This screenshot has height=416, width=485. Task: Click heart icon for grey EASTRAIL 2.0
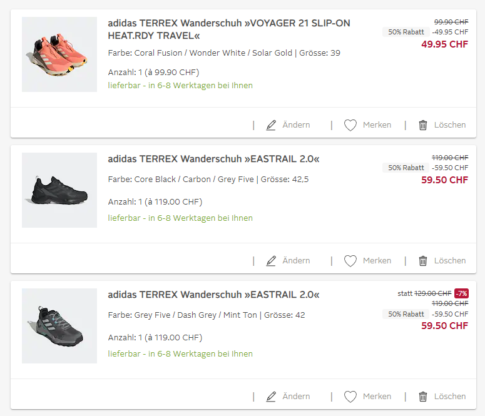[350, 397]
